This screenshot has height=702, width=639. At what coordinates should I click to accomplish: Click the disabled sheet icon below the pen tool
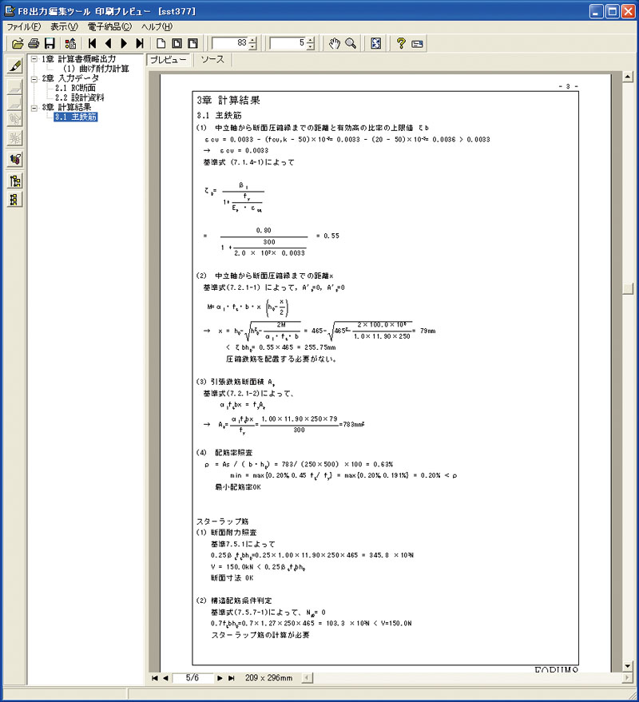15,85
